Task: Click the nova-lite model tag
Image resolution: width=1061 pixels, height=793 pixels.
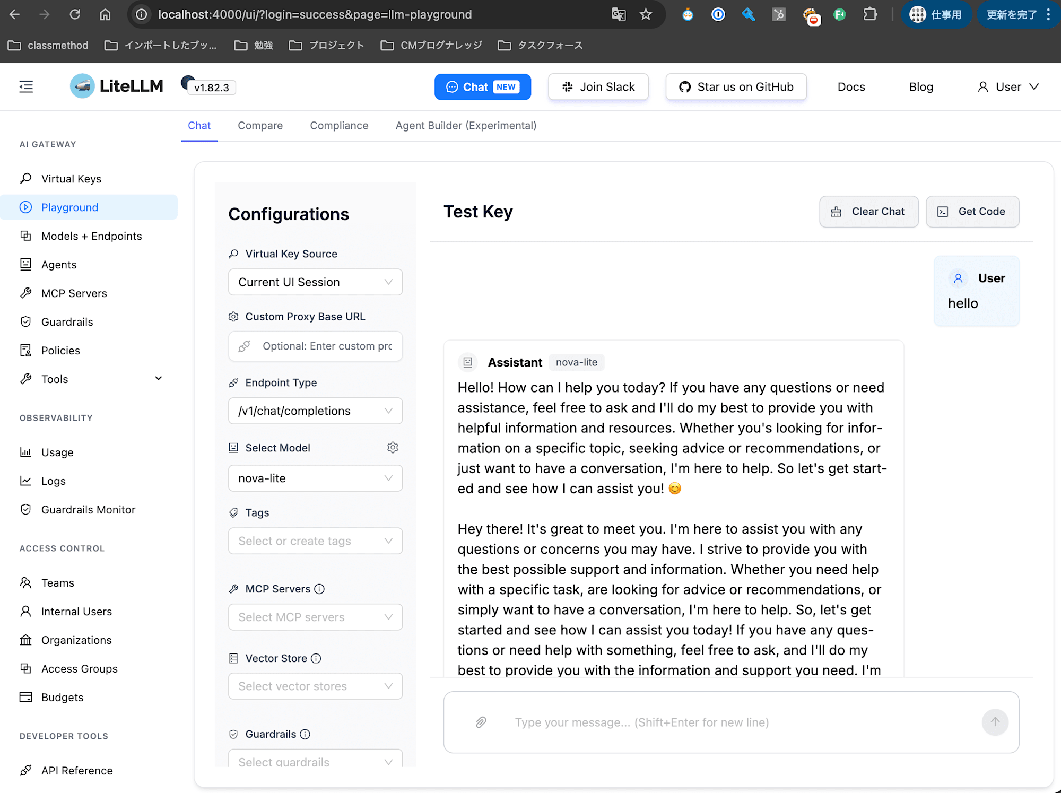Action: 577,362
